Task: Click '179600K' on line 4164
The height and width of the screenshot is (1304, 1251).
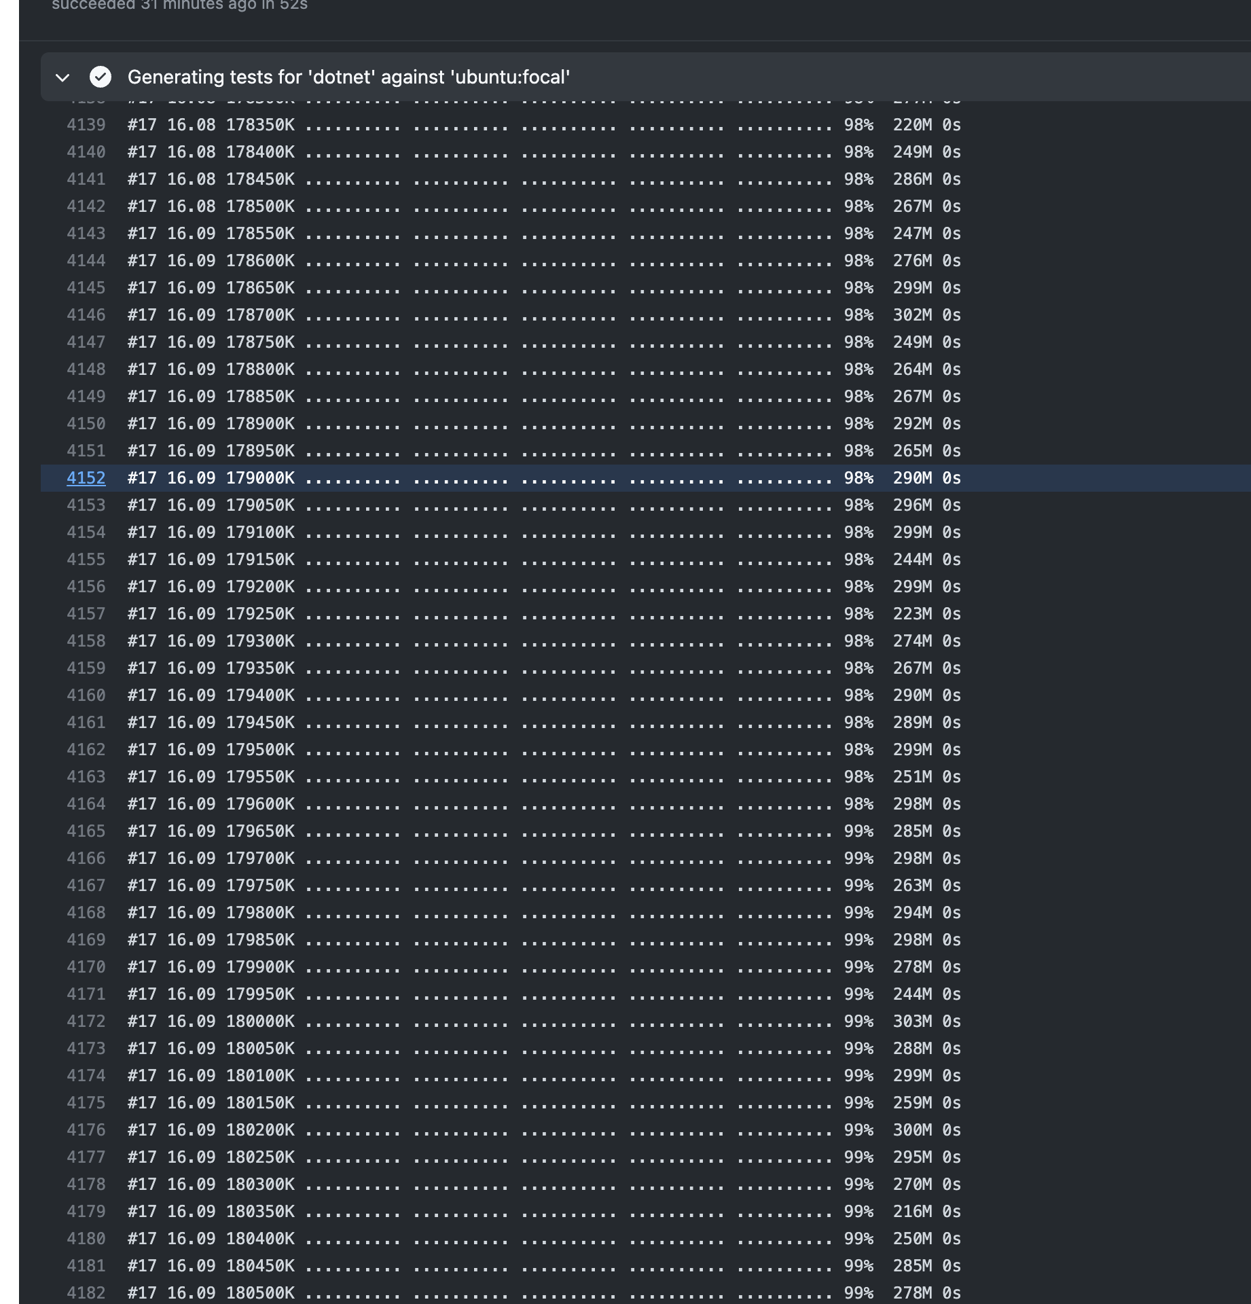Action: 260,804
